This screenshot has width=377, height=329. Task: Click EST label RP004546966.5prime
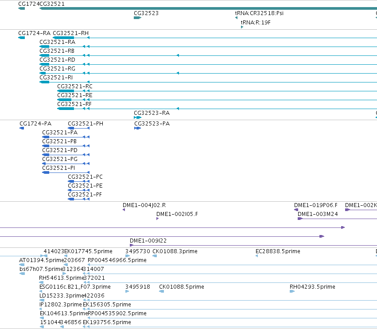point(117,260)
